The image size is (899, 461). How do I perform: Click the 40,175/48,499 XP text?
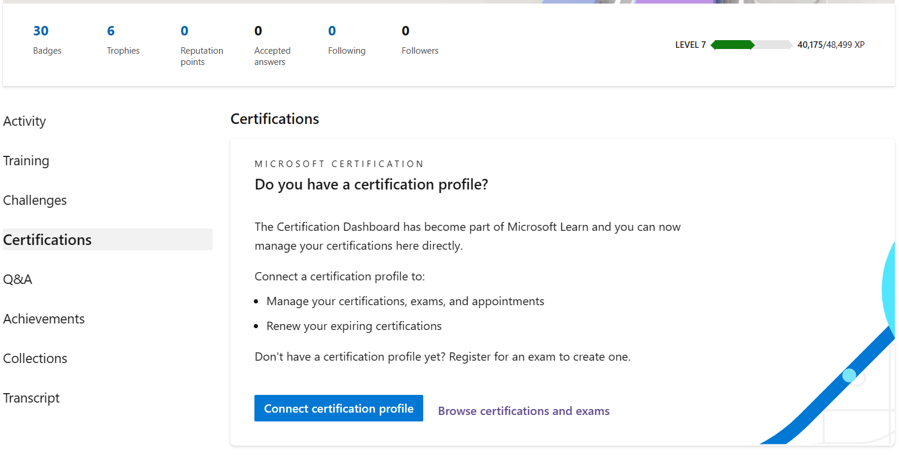[x=831, y=45]
